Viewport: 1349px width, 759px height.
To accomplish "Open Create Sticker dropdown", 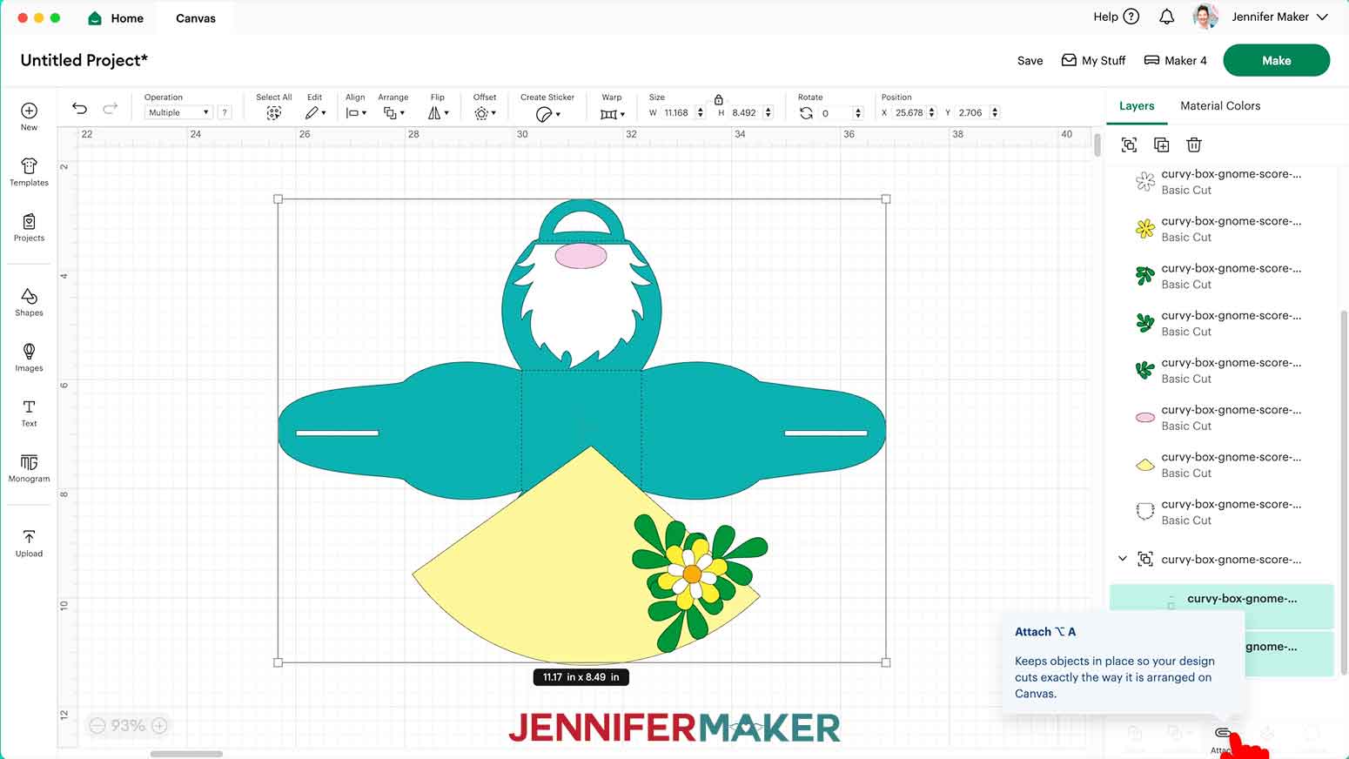I will tap(547, 114).
